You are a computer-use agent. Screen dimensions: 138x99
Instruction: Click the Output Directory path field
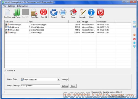coord(41,86)
